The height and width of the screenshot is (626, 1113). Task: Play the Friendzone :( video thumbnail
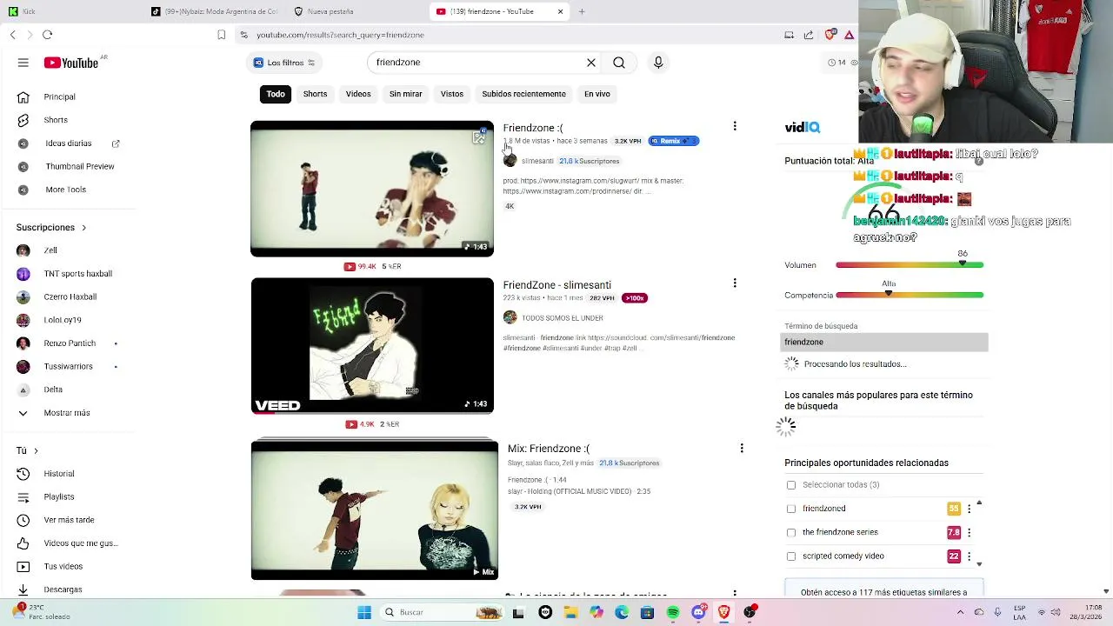tap(372, 189)
